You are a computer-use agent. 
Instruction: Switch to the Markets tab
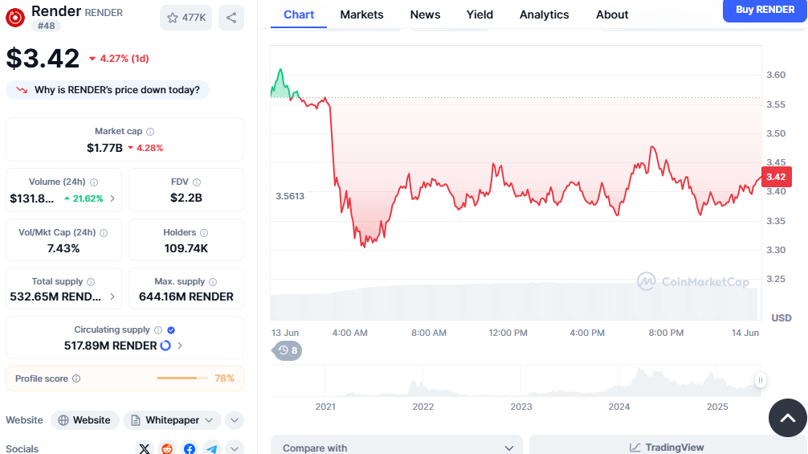pos(361,14)
